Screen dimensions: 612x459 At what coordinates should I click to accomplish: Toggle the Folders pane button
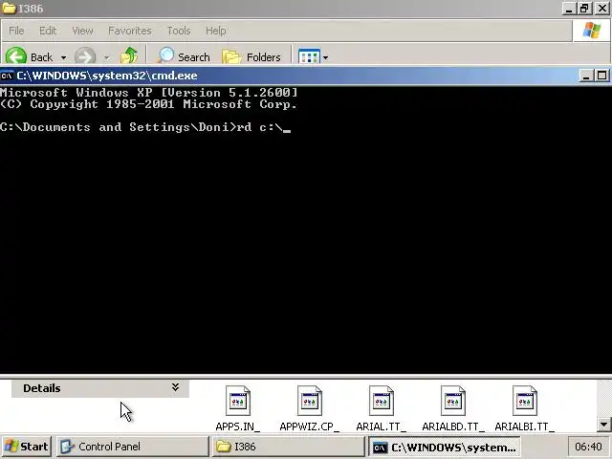(x=251, y=57)
